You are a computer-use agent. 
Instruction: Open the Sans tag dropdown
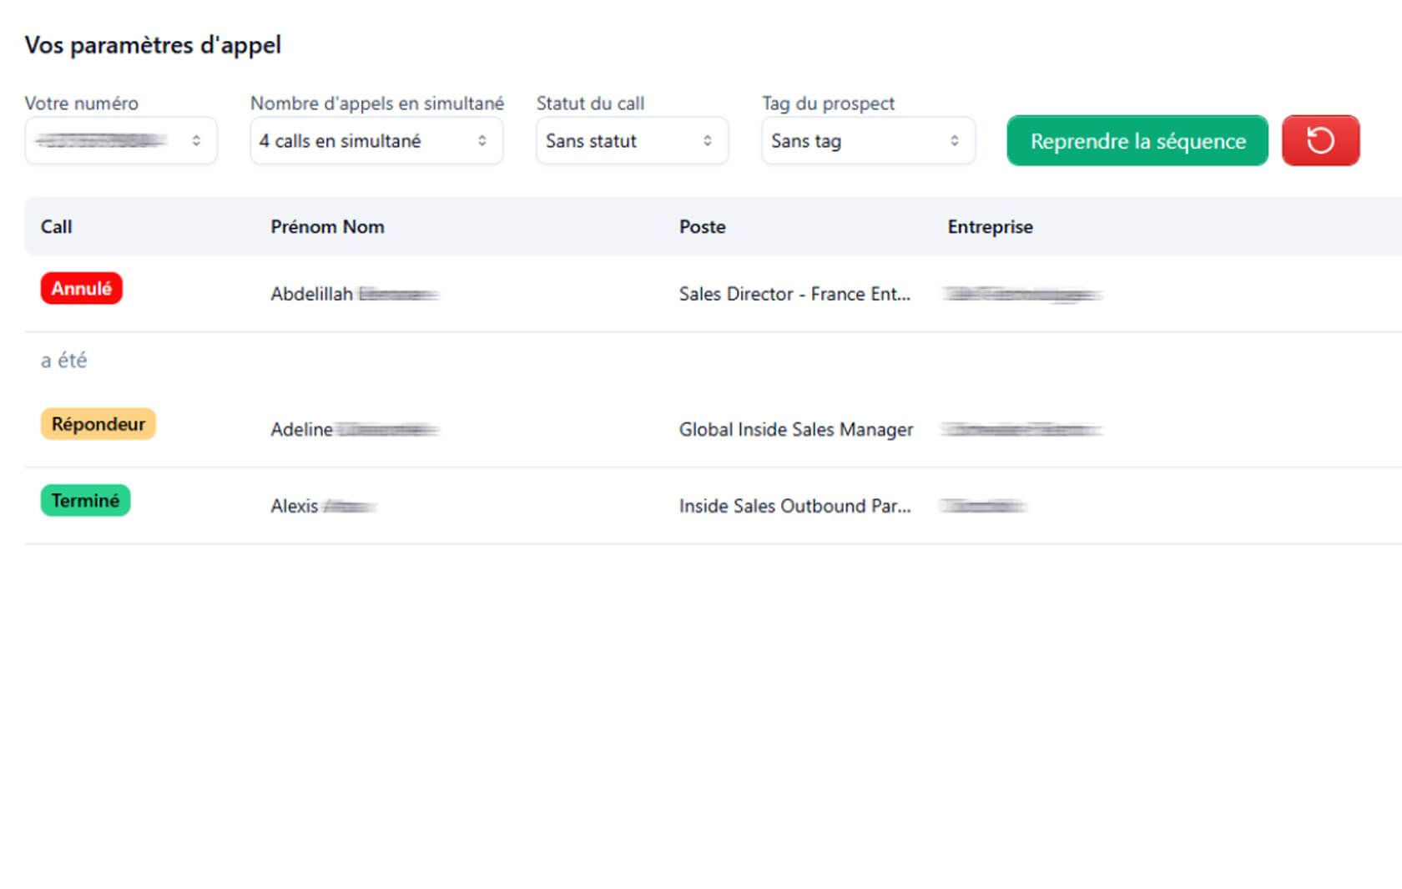[868, 140]
